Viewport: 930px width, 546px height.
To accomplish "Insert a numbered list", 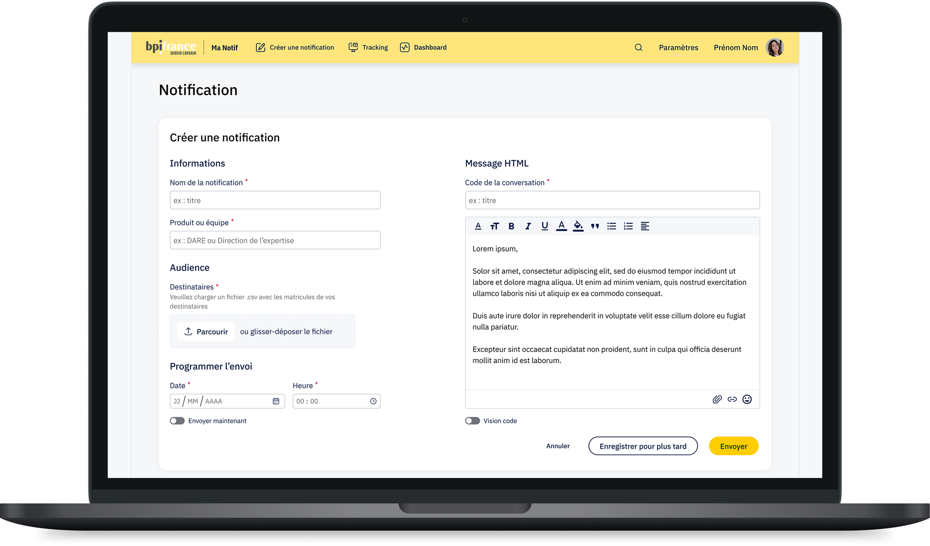I will [x=628, y=226].
